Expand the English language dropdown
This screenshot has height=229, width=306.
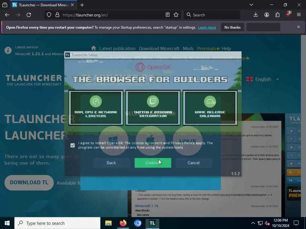[x=262, y=79]
